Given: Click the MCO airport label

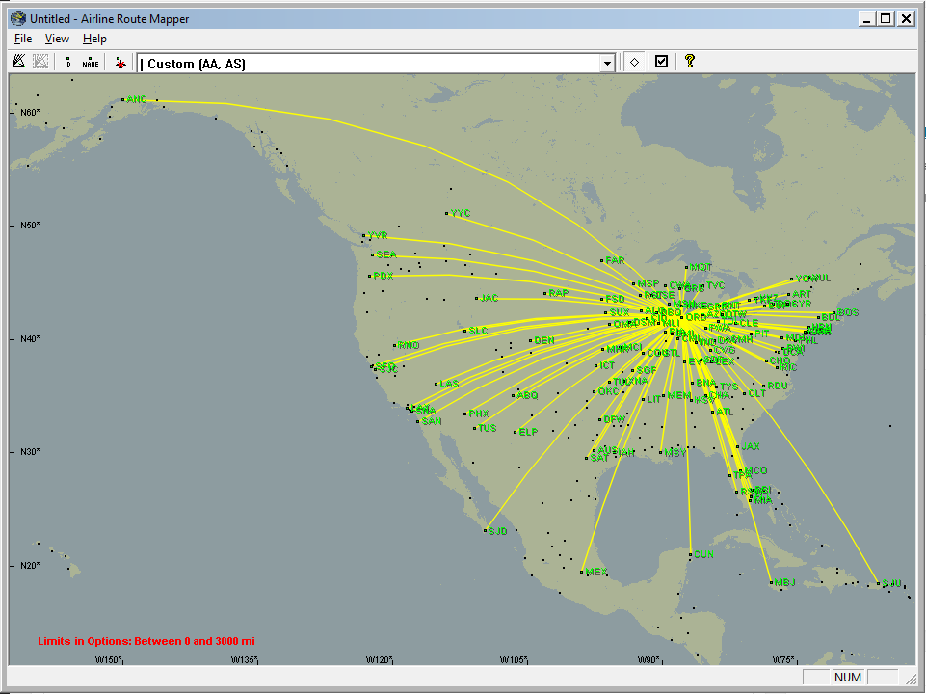Looking at the screenshot, I should [755, 470].
